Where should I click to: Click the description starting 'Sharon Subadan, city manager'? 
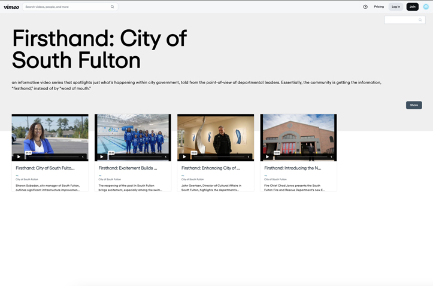coord(48,187)
